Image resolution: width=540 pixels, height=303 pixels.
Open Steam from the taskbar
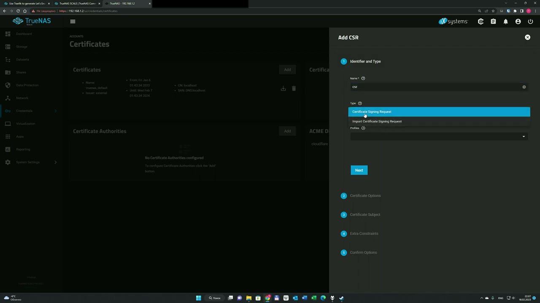(x=342, y=298)
